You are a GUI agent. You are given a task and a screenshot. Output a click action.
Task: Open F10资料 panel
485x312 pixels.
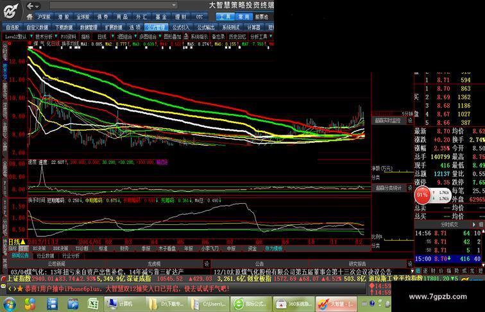click(69, 37)
